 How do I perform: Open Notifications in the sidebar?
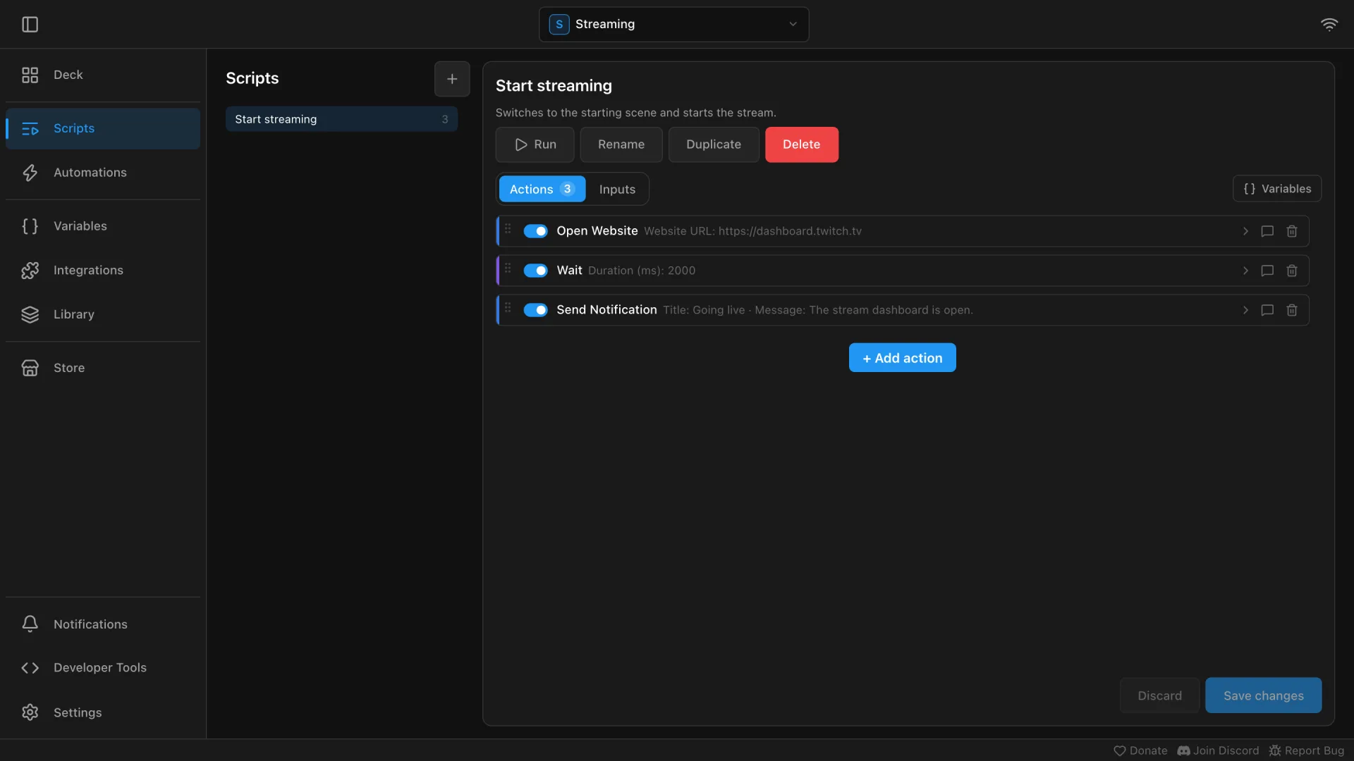pos(103,624)
